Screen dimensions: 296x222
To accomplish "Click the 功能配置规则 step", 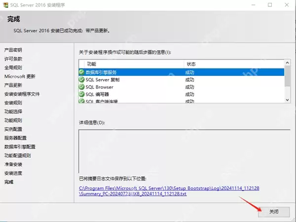I will click(x=18, y=156).
